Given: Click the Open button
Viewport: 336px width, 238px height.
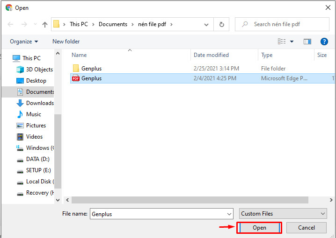Looking at the screenshot, I should tap(259, 228).
